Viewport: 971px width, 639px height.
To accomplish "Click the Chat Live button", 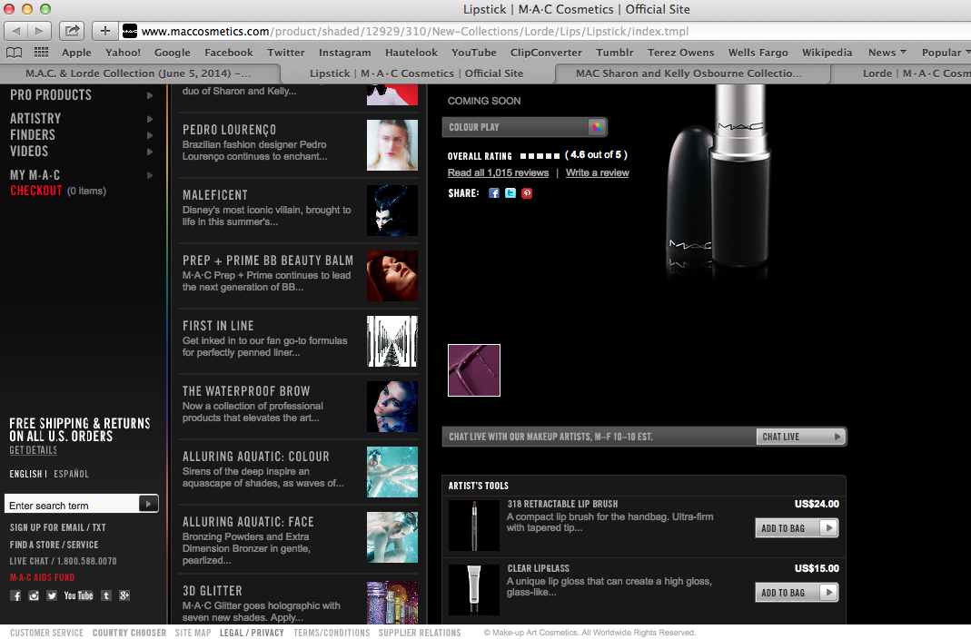I will 801,437.
